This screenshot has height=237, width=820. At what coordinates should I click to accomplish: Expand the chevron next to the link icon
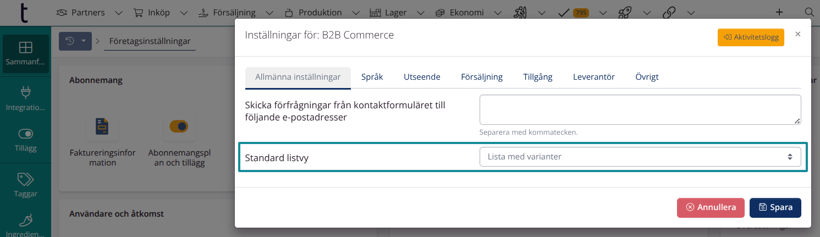coord(690,12)
